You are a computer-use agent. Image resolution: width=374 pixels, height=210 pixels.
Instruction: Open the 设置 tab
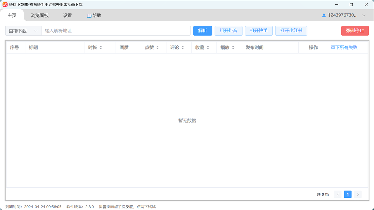point(67,15)
